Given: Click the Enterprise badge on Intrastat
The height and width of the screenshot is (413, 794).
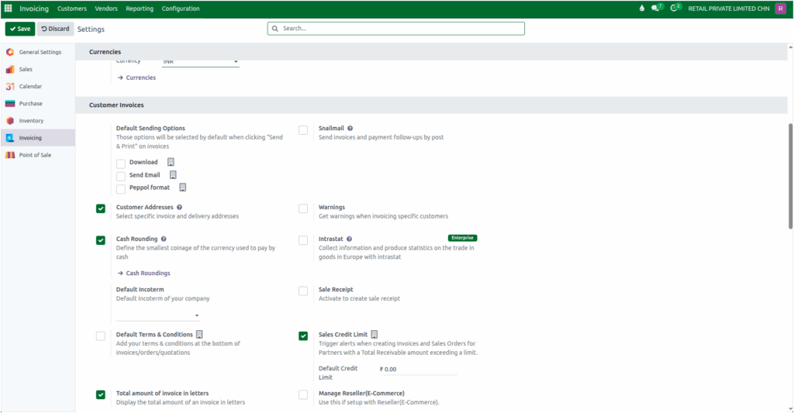Looking at the screenshot, I should pos(462,238).
